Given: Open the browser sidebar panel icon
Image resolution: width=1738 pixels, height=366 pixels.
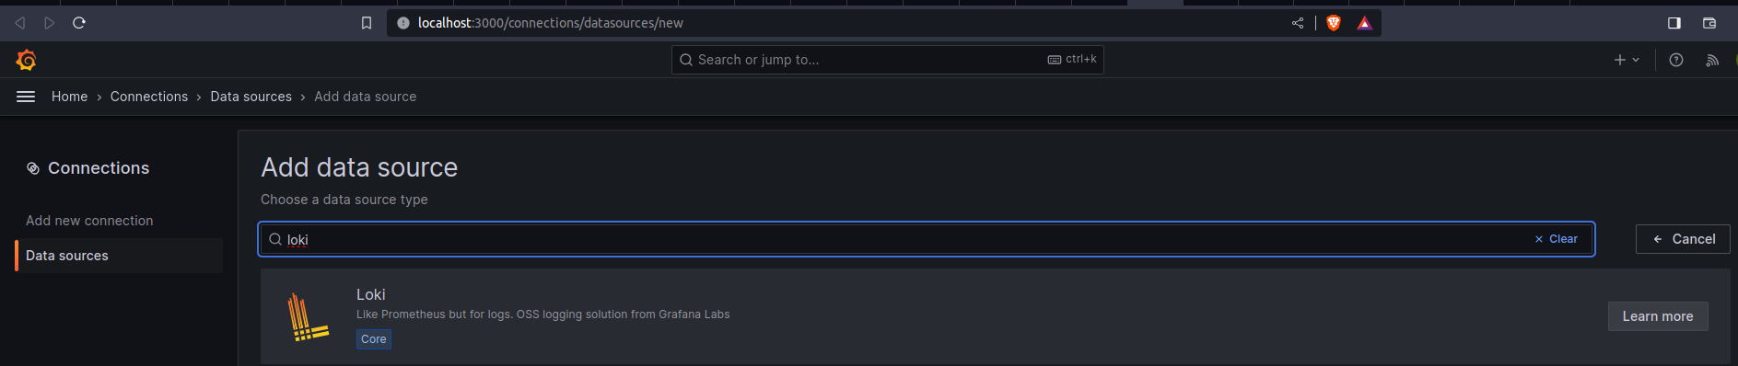Looking at the screenshot, I should point(1674,23).
